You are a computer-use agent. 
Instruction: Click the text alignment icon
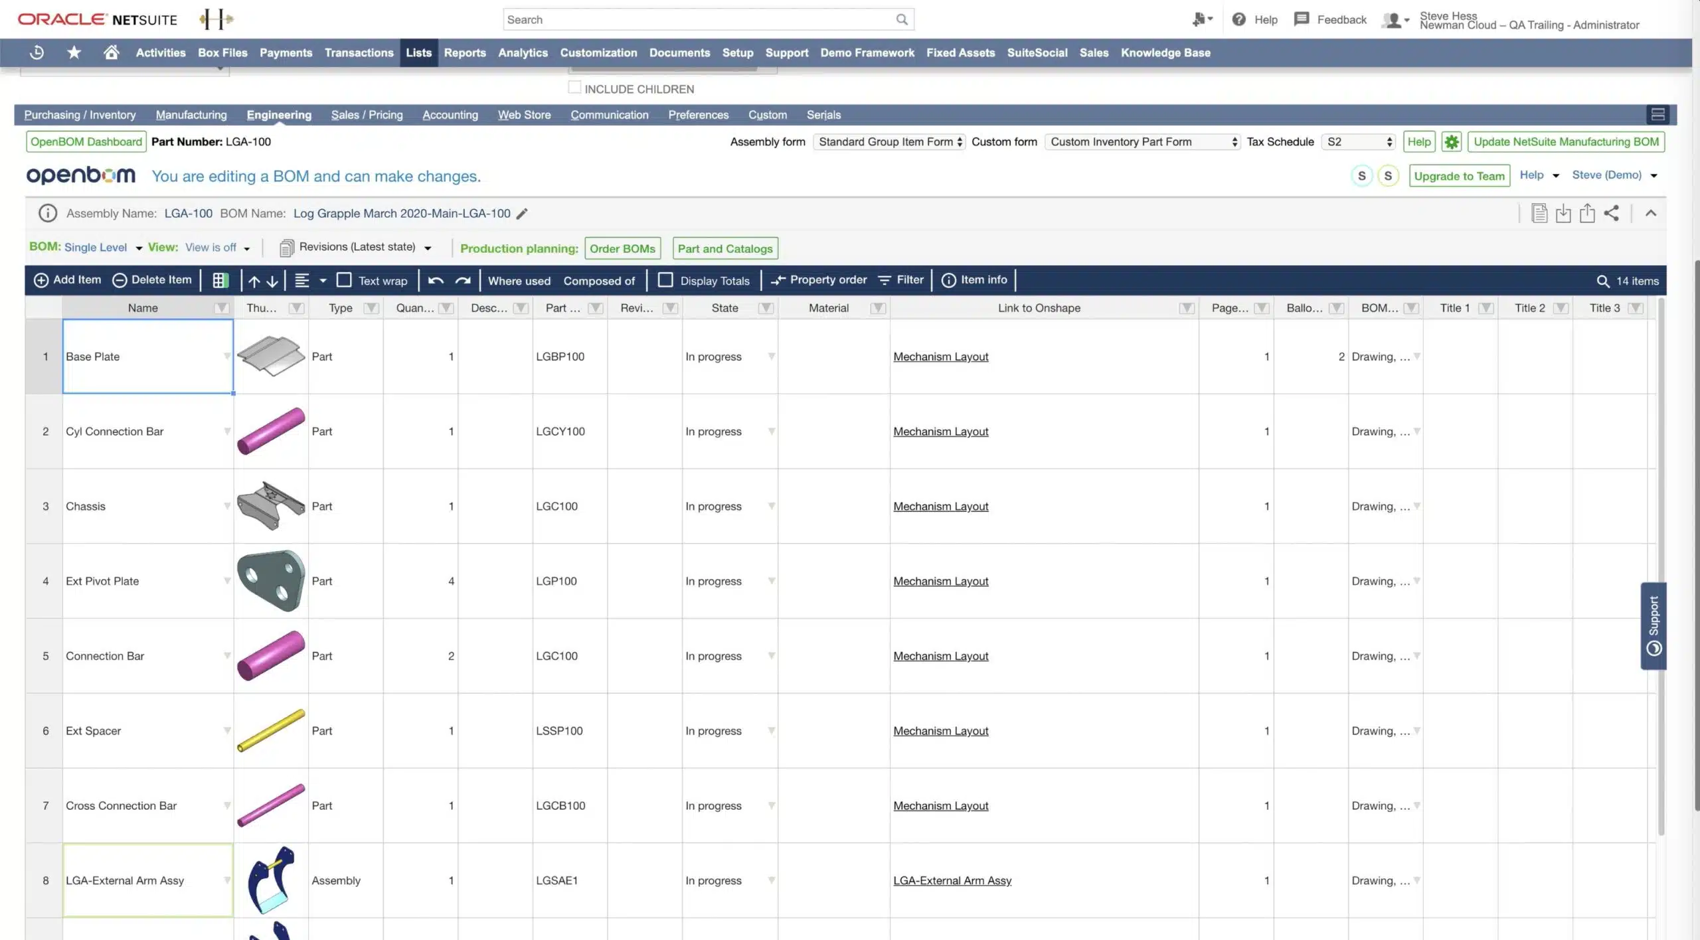click(301, 281)
